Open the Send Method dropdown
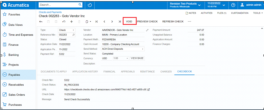 click(142, 49)
